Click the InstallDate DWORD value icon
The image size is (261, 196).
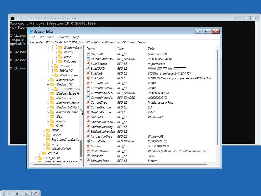pos(88,141)
